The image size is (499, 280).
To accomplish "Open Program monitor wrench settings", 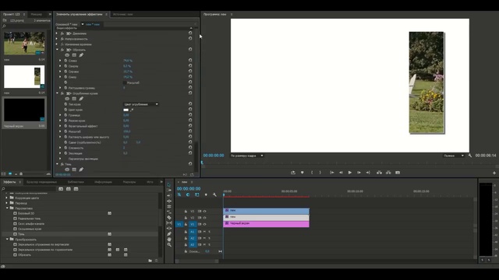I will pyautogui.click(x=469, y=156).
